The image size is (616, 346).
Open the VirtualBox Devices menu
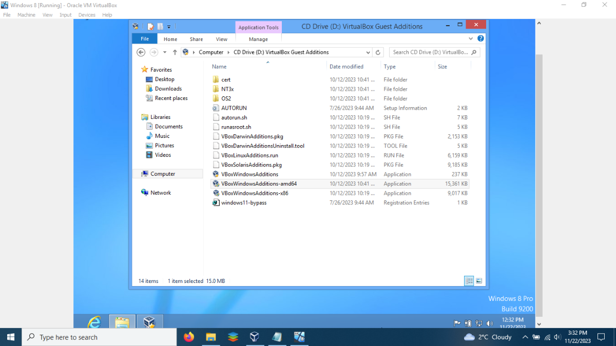tap(87, 15)
